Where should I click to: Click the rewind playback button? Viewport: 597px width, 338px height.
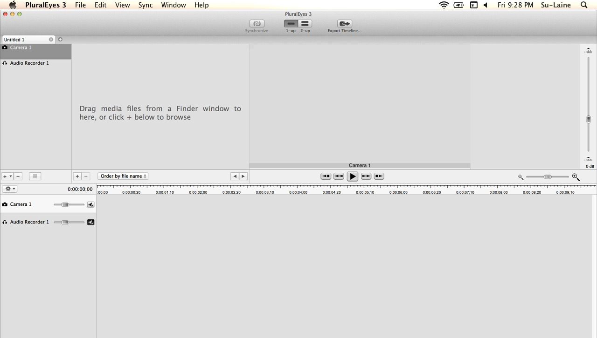[x=339, y=176]
